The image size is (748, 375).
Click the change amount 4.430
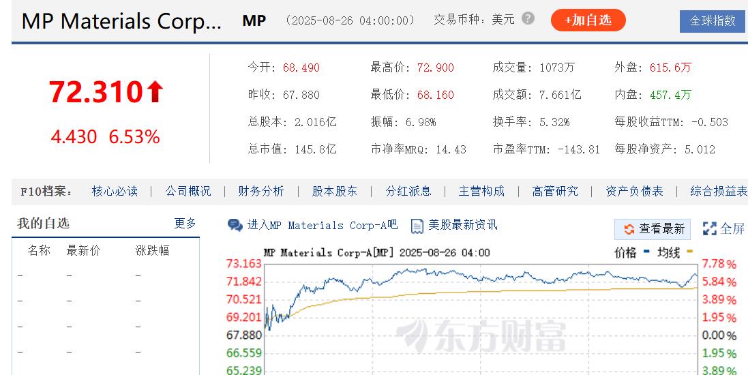click(x=74, y=137)
